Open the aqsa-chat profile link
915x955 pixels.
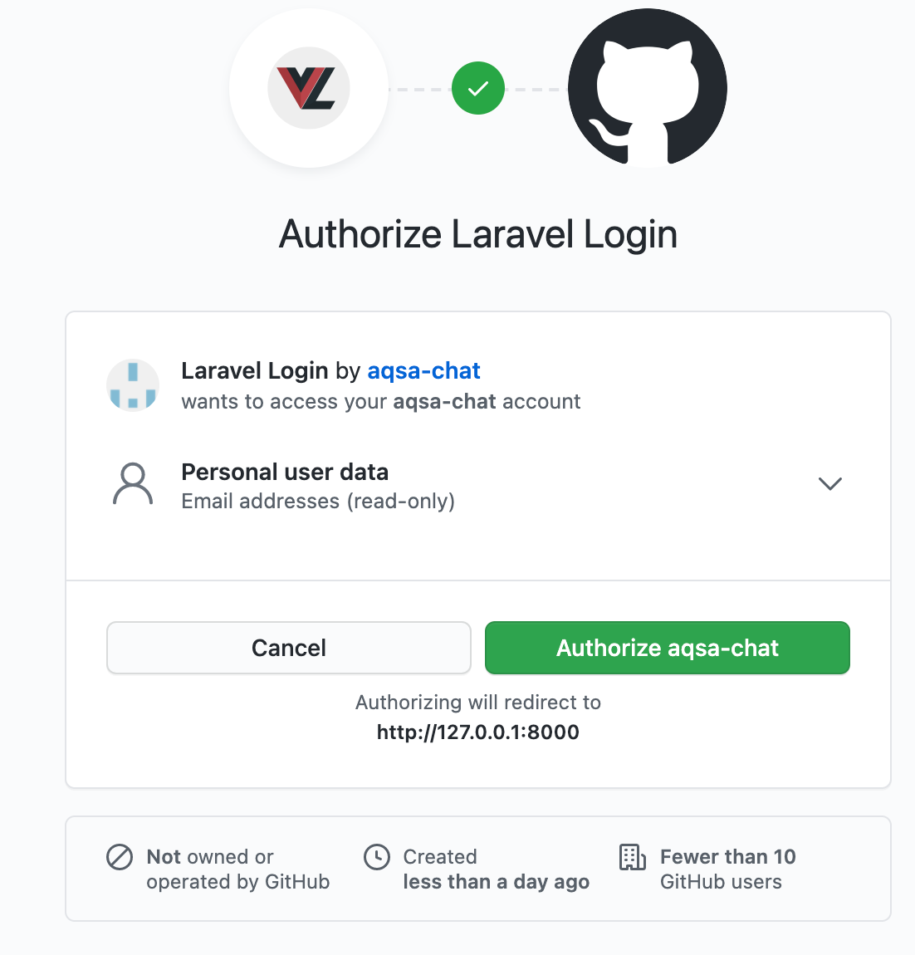(x=423, y=370)
